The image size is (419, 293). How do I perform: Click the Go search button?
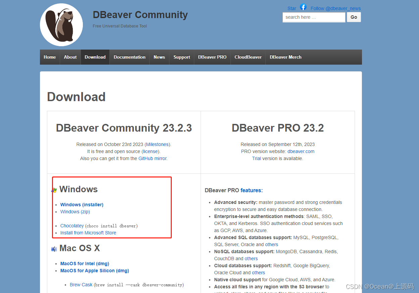354,17
